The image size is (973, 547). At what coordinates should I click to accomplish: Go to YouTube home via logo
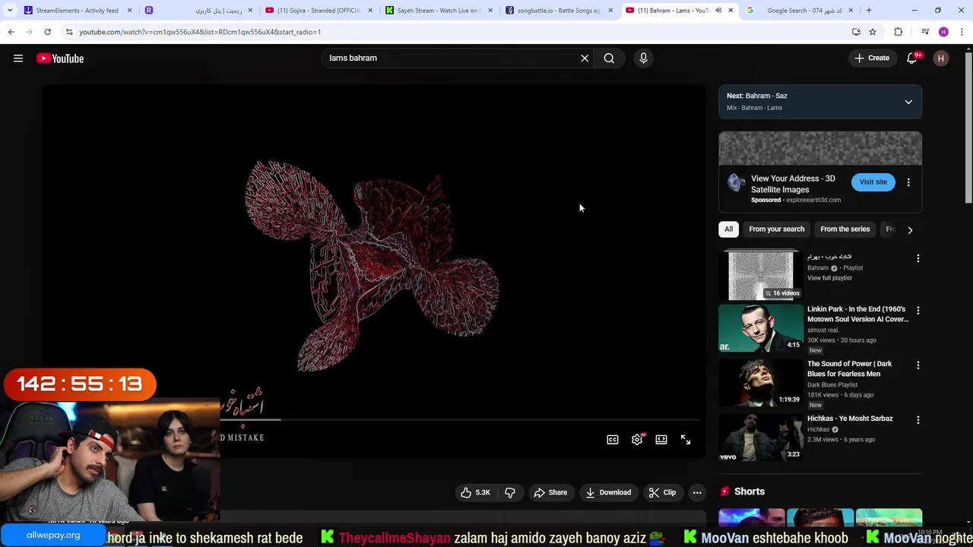click(x=60, y=58)
